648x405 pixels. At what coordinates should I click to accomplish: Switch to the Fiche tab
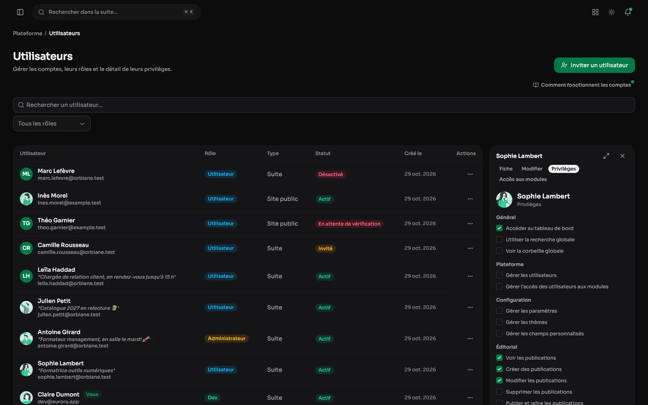tap(506, 169)
